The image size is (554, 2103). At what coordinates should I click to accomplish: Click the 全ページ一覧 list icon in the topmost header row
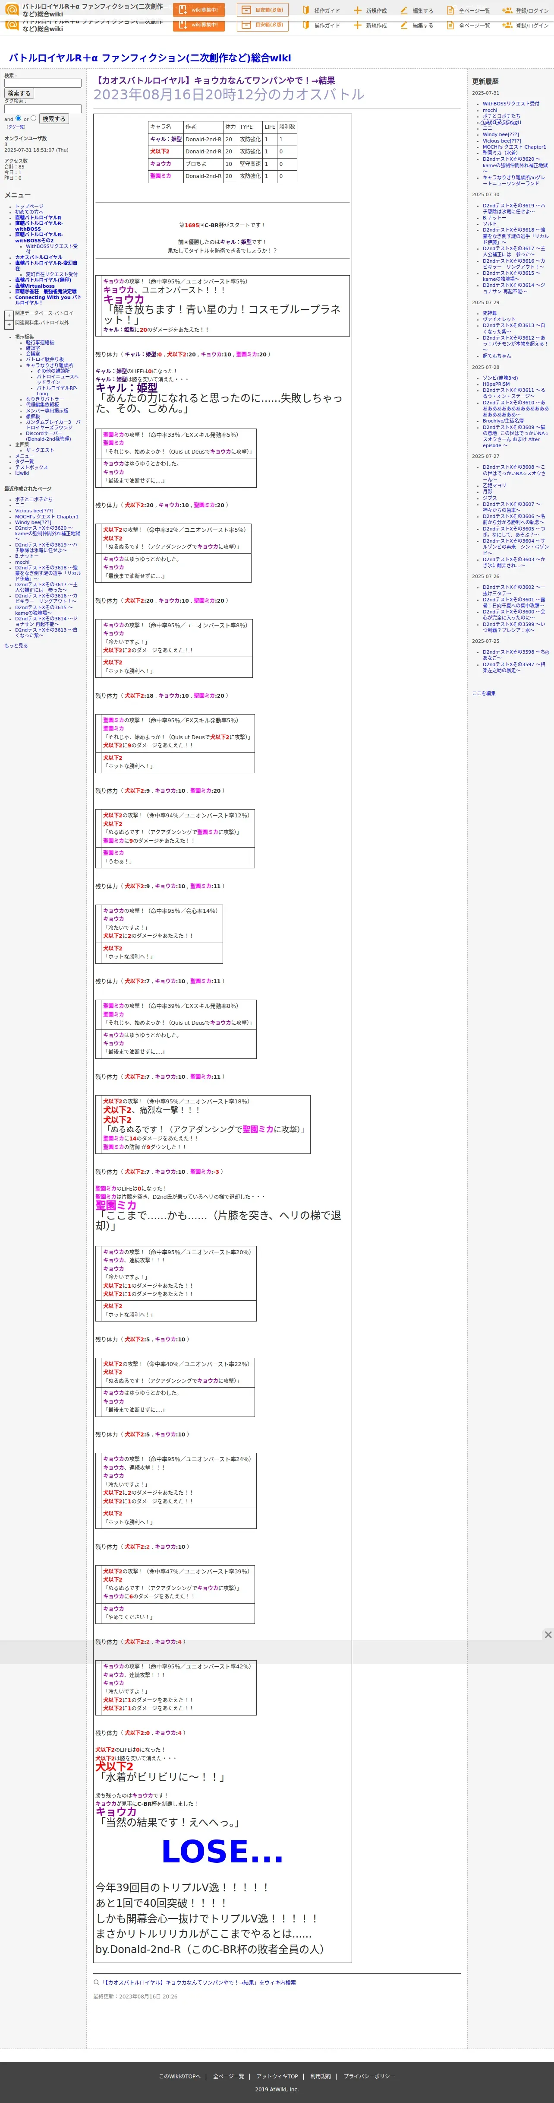450,11
